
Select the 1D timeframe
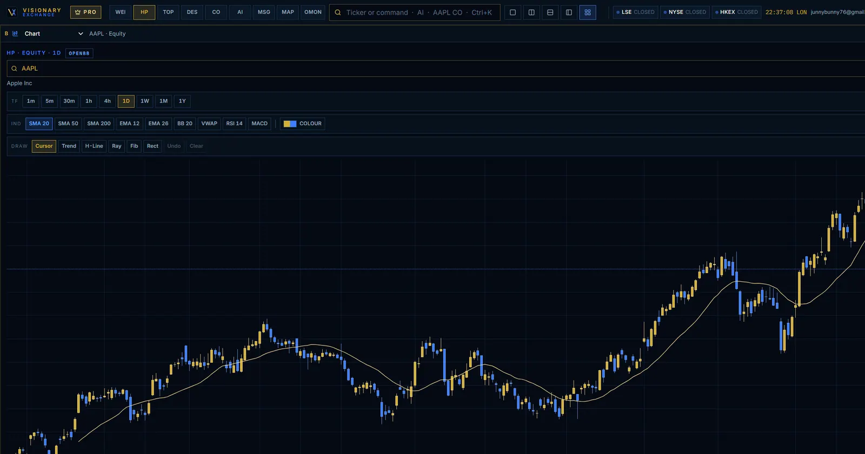tap(126, 101)
